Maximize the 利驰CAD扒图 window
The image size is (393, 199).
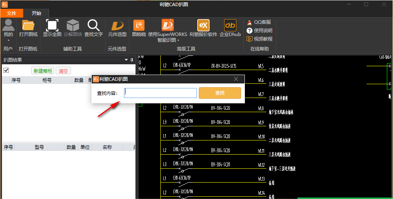366,4
